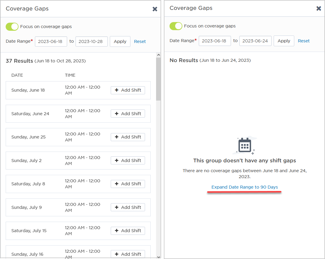The height and width of the screenshot is (259, 325).
Task: Click the No Results heading
Action: click(x=184, y=60)
